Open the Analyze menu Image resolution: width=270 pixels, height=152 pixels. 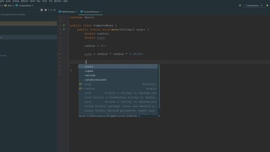(16, 1)
